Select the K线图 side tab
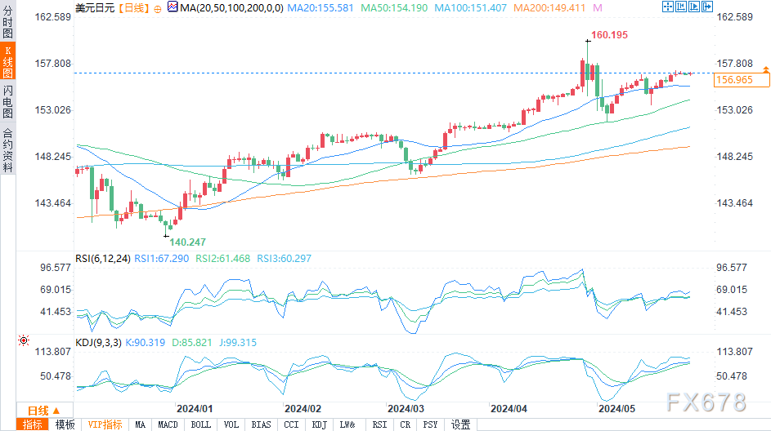The image size is (771, 431). (x=8, y=61)
